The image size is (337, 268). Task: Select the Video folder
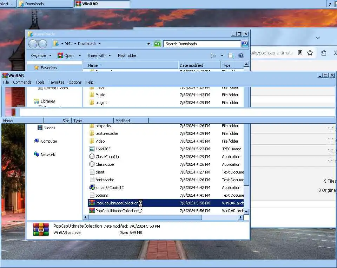pos(100,141)
